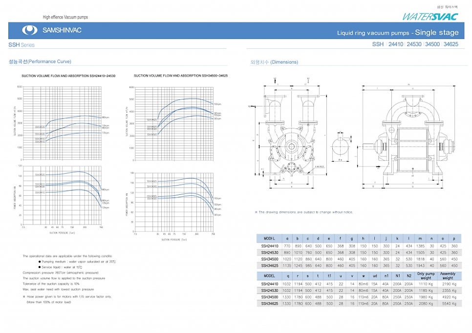Screen dimensions: 472x333
Task: Click value 1245 in SSH34625 row
Action: [x=298, y=266]
